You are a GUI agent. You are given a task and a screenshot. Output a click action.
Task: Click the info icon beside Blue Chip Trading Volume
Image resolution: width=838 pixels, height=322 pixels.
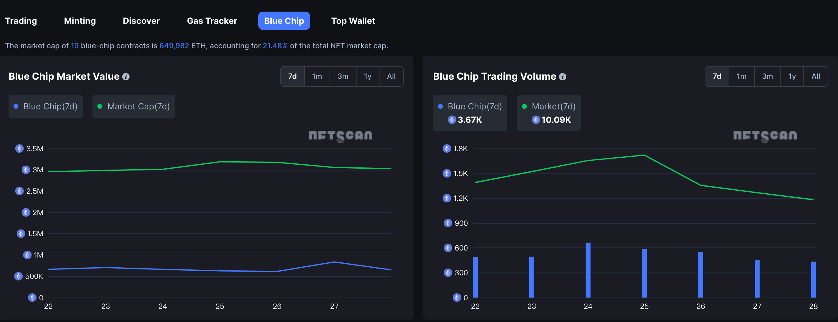click(562, 77)
